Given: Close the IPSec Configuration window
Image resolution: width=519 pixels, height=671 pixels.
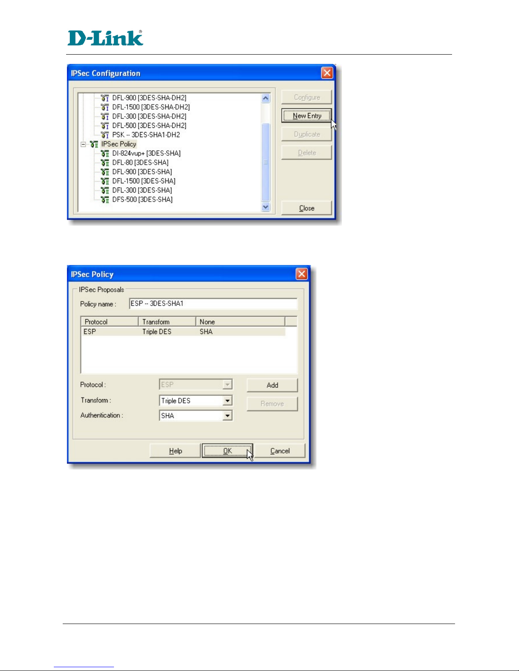Looking at the screenshot, I should click(327, 73).
